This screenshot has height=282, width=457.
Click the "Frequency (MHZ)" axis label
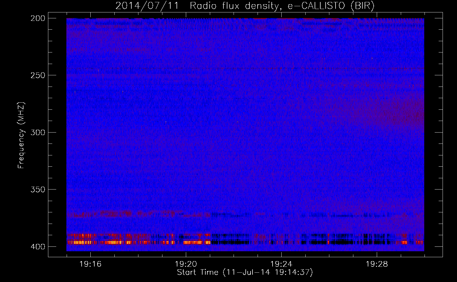[x=21, y=135]
